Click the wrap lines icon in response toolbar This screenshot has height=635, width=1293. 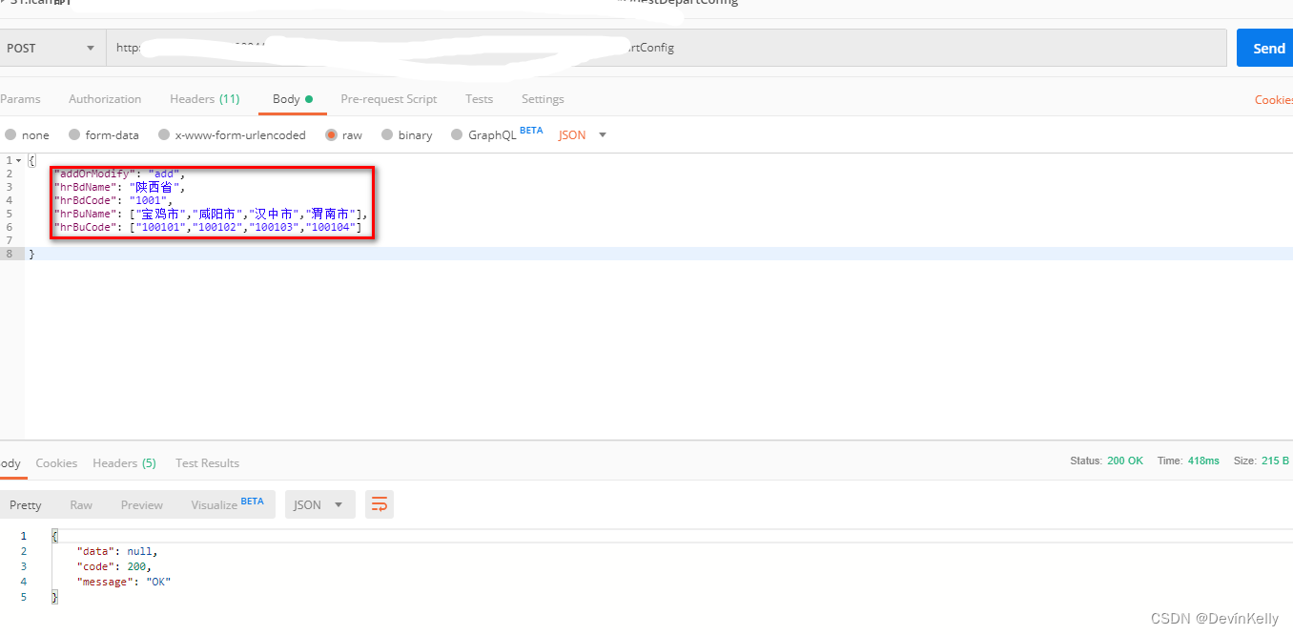point(379,503)
